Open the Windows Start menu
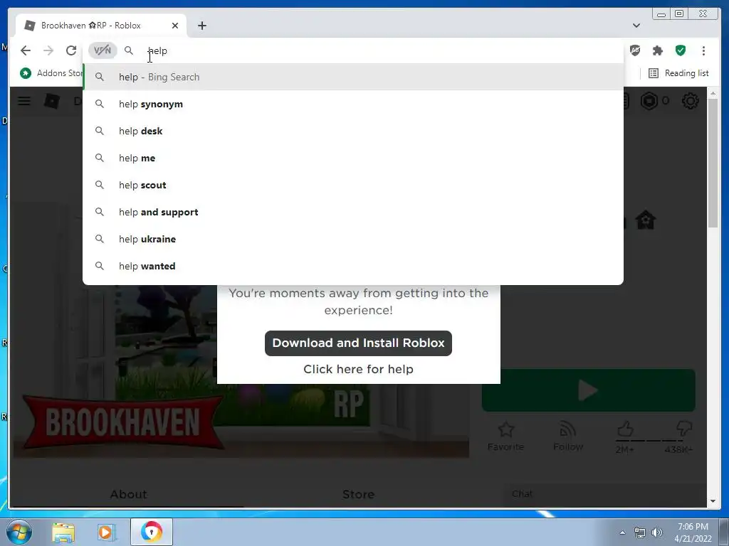This screenshot has width=729, height=546. coord(19,532)
